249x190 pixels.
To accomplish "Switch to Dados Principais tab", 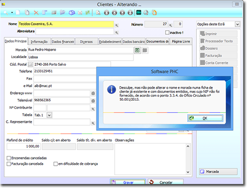I will (x=16, y=41).
